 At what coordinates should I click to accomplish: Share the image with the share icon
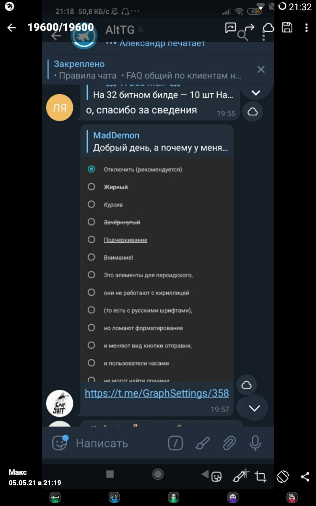305,476
